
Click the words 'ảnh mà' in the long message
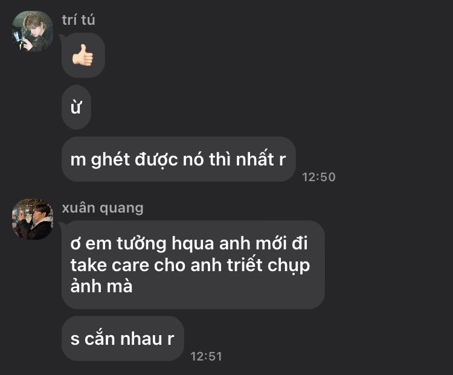tap(101, 286)
